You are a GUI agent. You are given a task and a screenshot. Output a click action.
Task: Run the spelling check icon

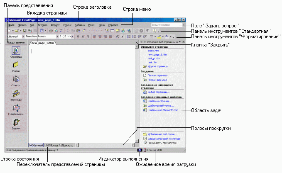tap(61, 31)
